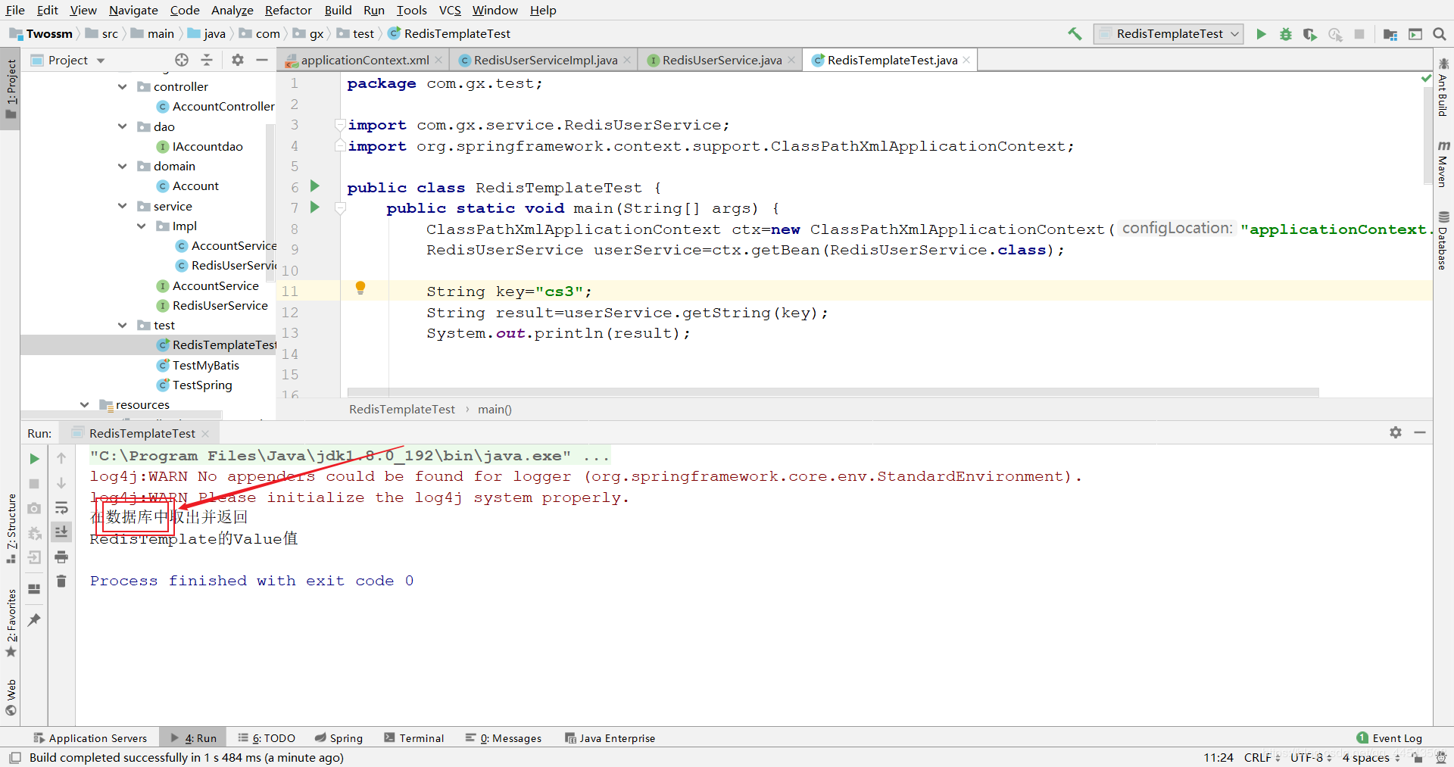Start debugging with the bug icon
1454x767 pixels.
point(1285,34)
